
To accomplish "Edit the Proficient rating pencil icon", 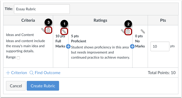I will click(x=123, y=31).
